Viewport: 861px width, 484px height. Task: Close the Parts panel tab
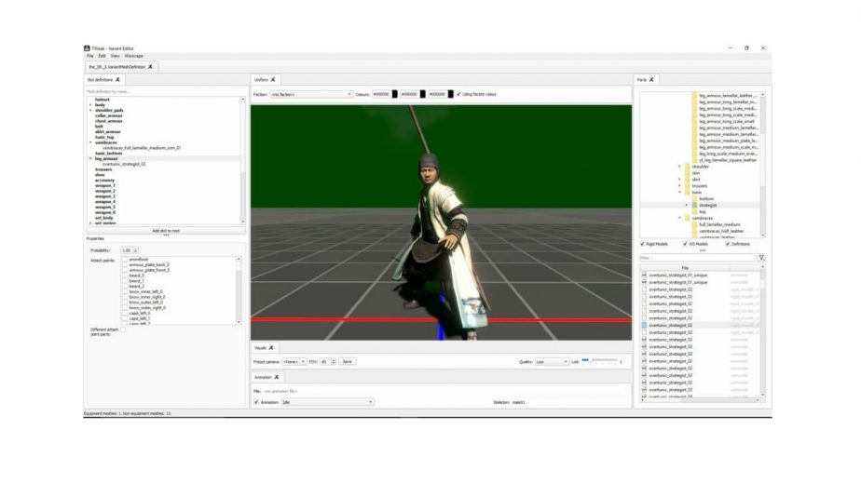click(651, 79)
